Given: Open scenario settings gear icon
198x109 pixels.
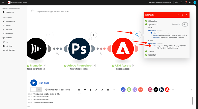Looking at the screenshot, I should 85,90.
